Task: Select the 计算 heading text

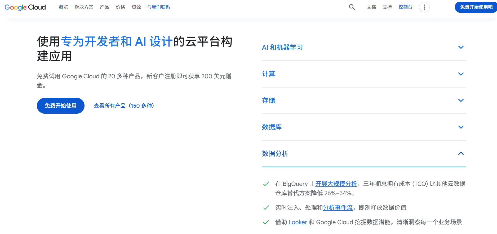Action: click(269, 74)
